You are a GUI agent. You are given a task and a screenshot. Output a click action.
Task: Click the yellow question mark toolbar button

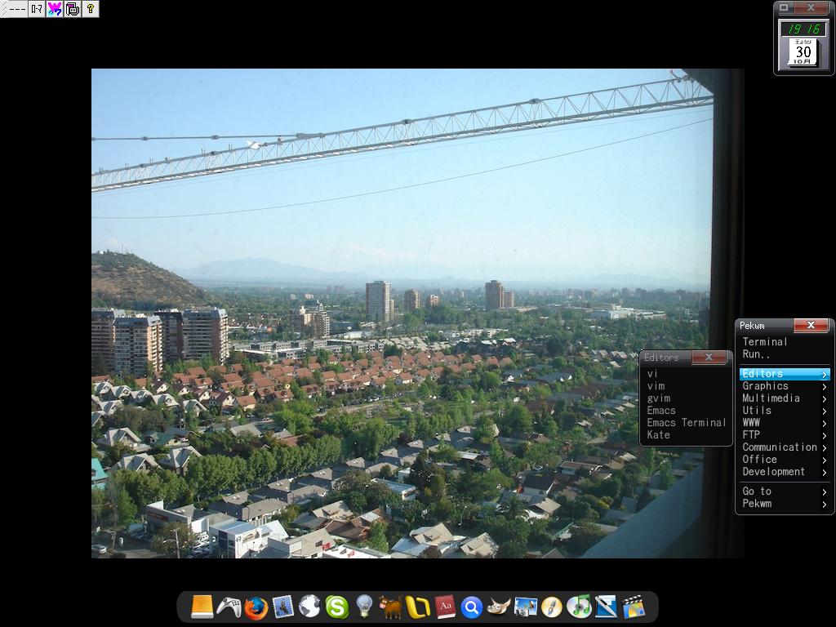coord(90,9)
